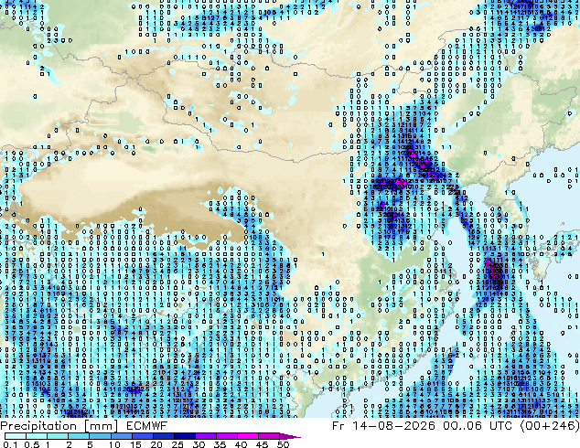The height and width of the screenshot is (448, 580).
Task: Click the '[mm]' unit label
Action: point(102,426)
